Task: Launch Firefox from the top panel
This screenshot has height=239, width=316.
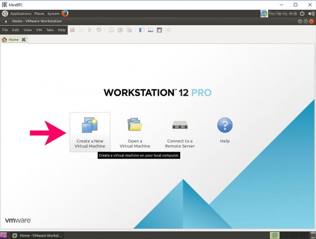Action: [x=65, y=13]
